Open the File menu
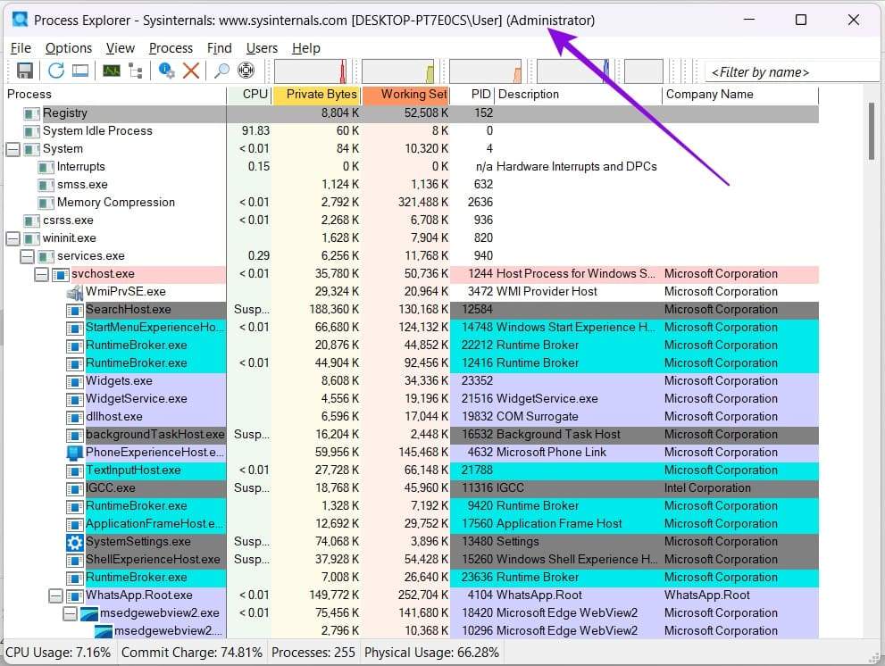 pos(21,48)
